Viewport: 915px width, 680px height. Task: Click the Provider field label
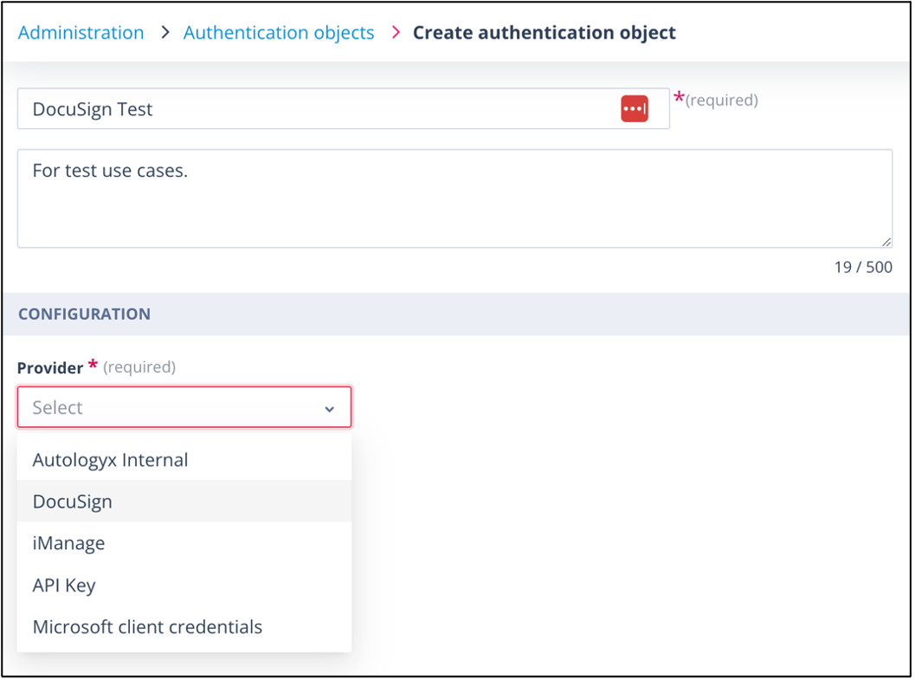tap(50, 368)
